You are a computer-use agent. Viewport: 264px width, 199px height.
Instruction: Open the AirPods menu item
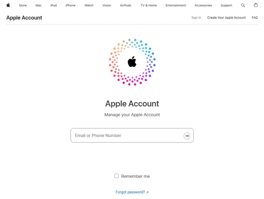point(125,5)
